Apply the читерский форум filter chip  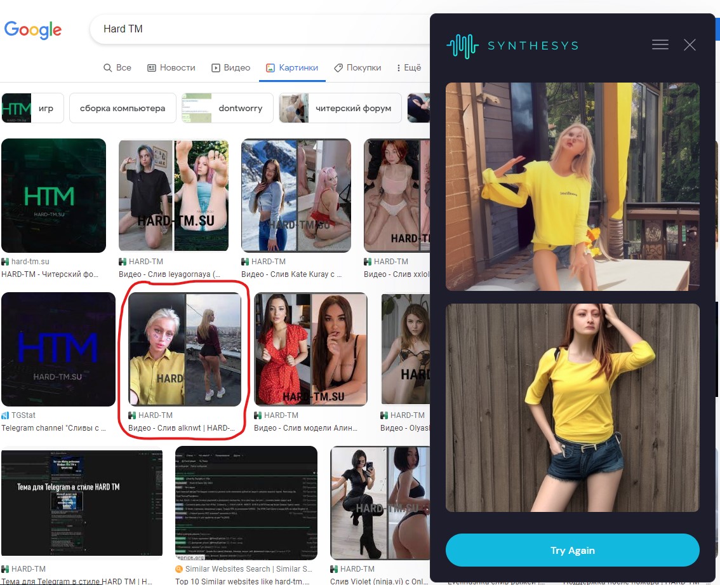coord(340,108)
